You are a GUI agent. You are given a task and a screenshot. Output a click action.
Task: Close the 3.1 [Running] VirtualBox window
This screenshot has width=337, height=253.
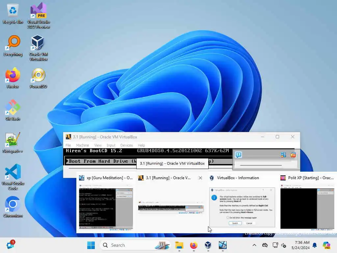pos(293,137)
